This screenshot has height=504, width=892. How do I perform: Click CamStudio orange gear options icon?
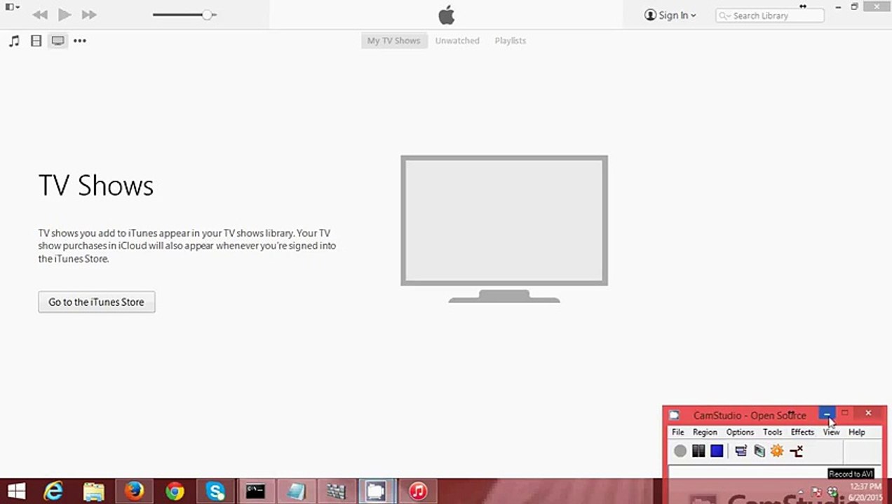(x=777, y=451)
